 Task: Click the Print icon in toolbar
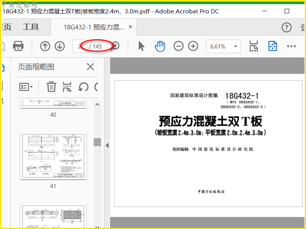(18, 46)
